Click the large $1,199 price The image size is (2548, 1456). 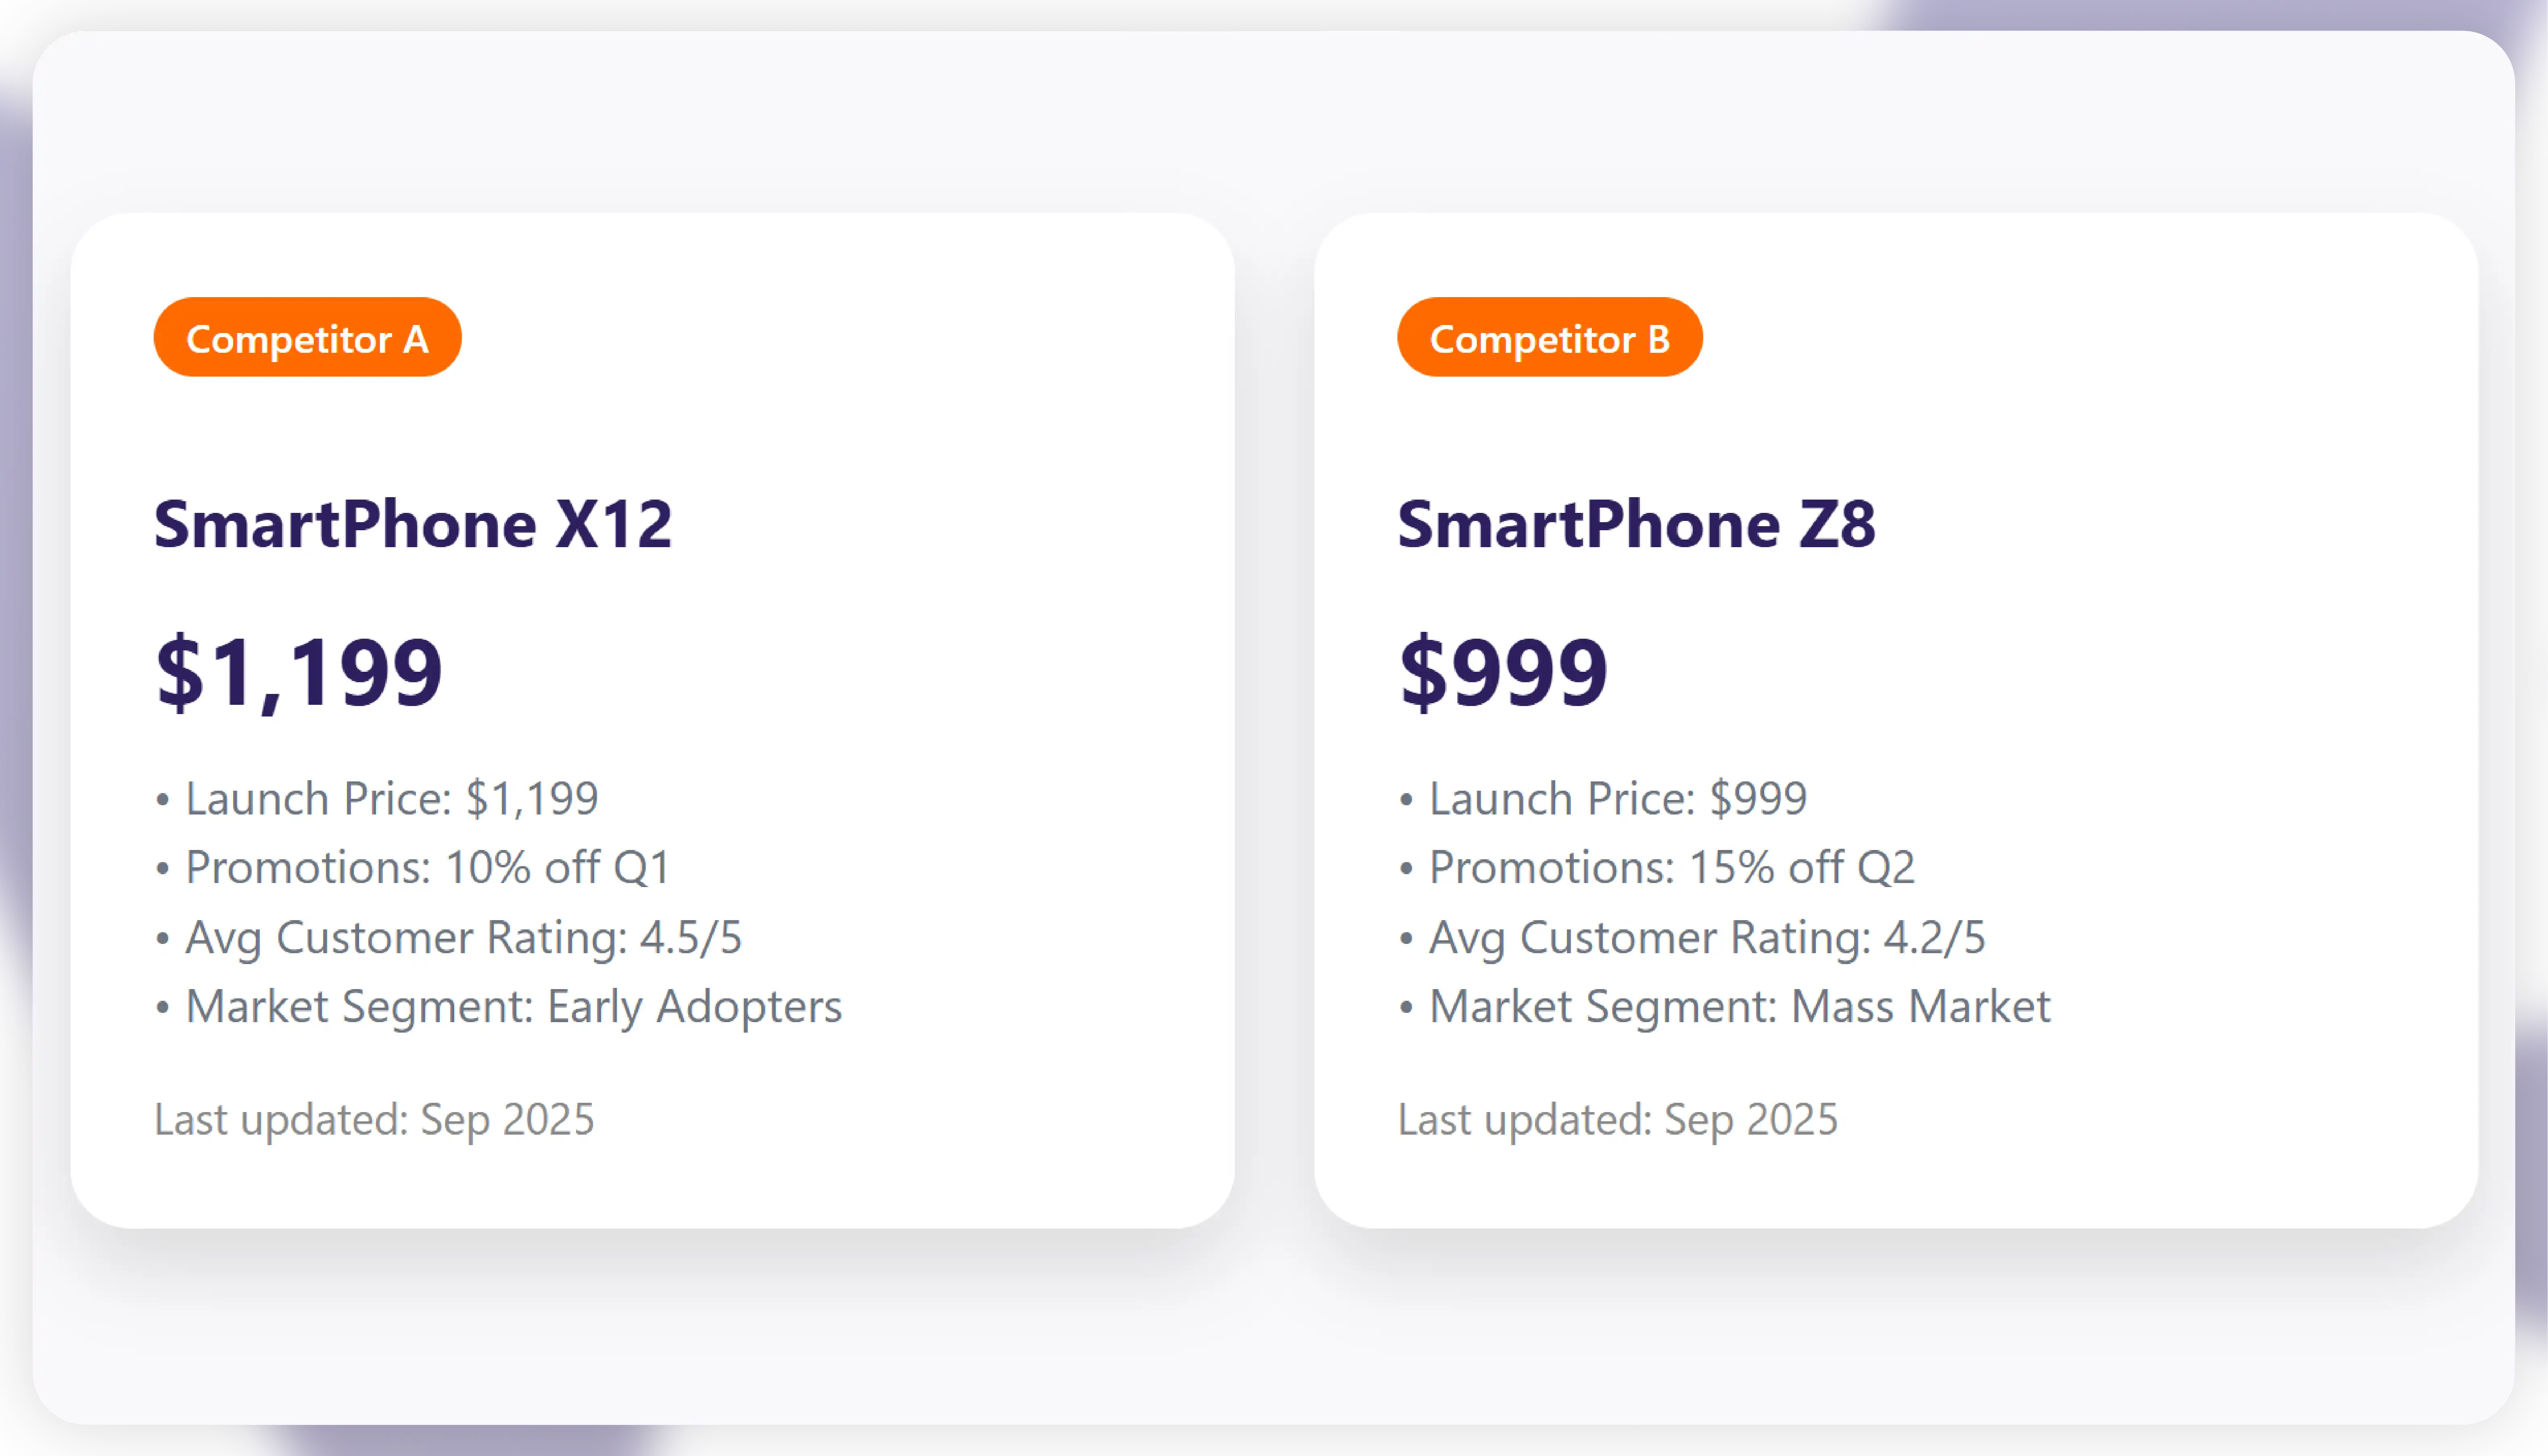point(298,673)
